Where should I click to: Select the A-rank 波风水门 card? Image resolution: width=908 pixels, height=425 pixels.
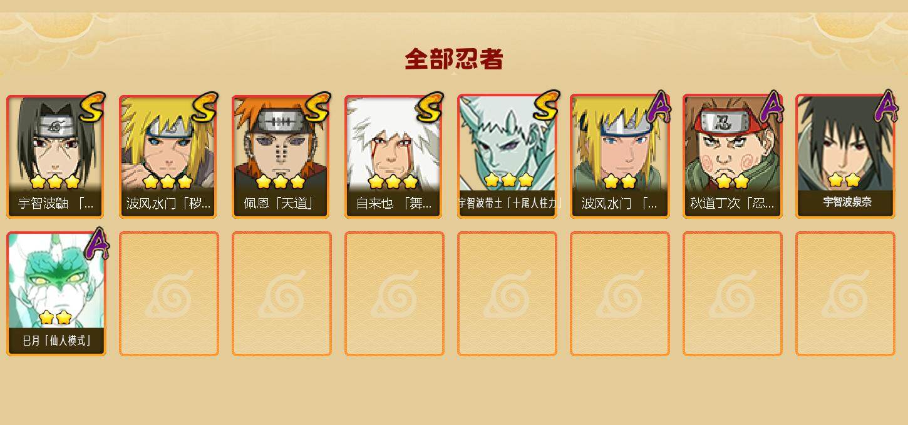click(x=619, y=156)
